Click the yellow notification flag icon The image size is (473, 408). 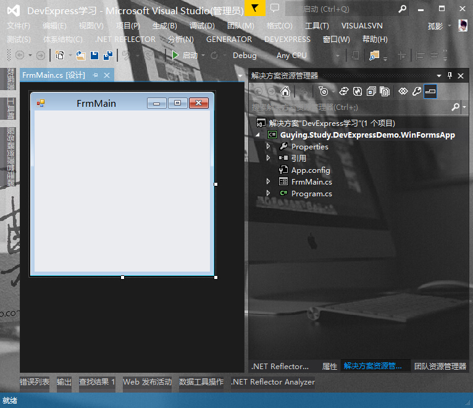(255, 8)
